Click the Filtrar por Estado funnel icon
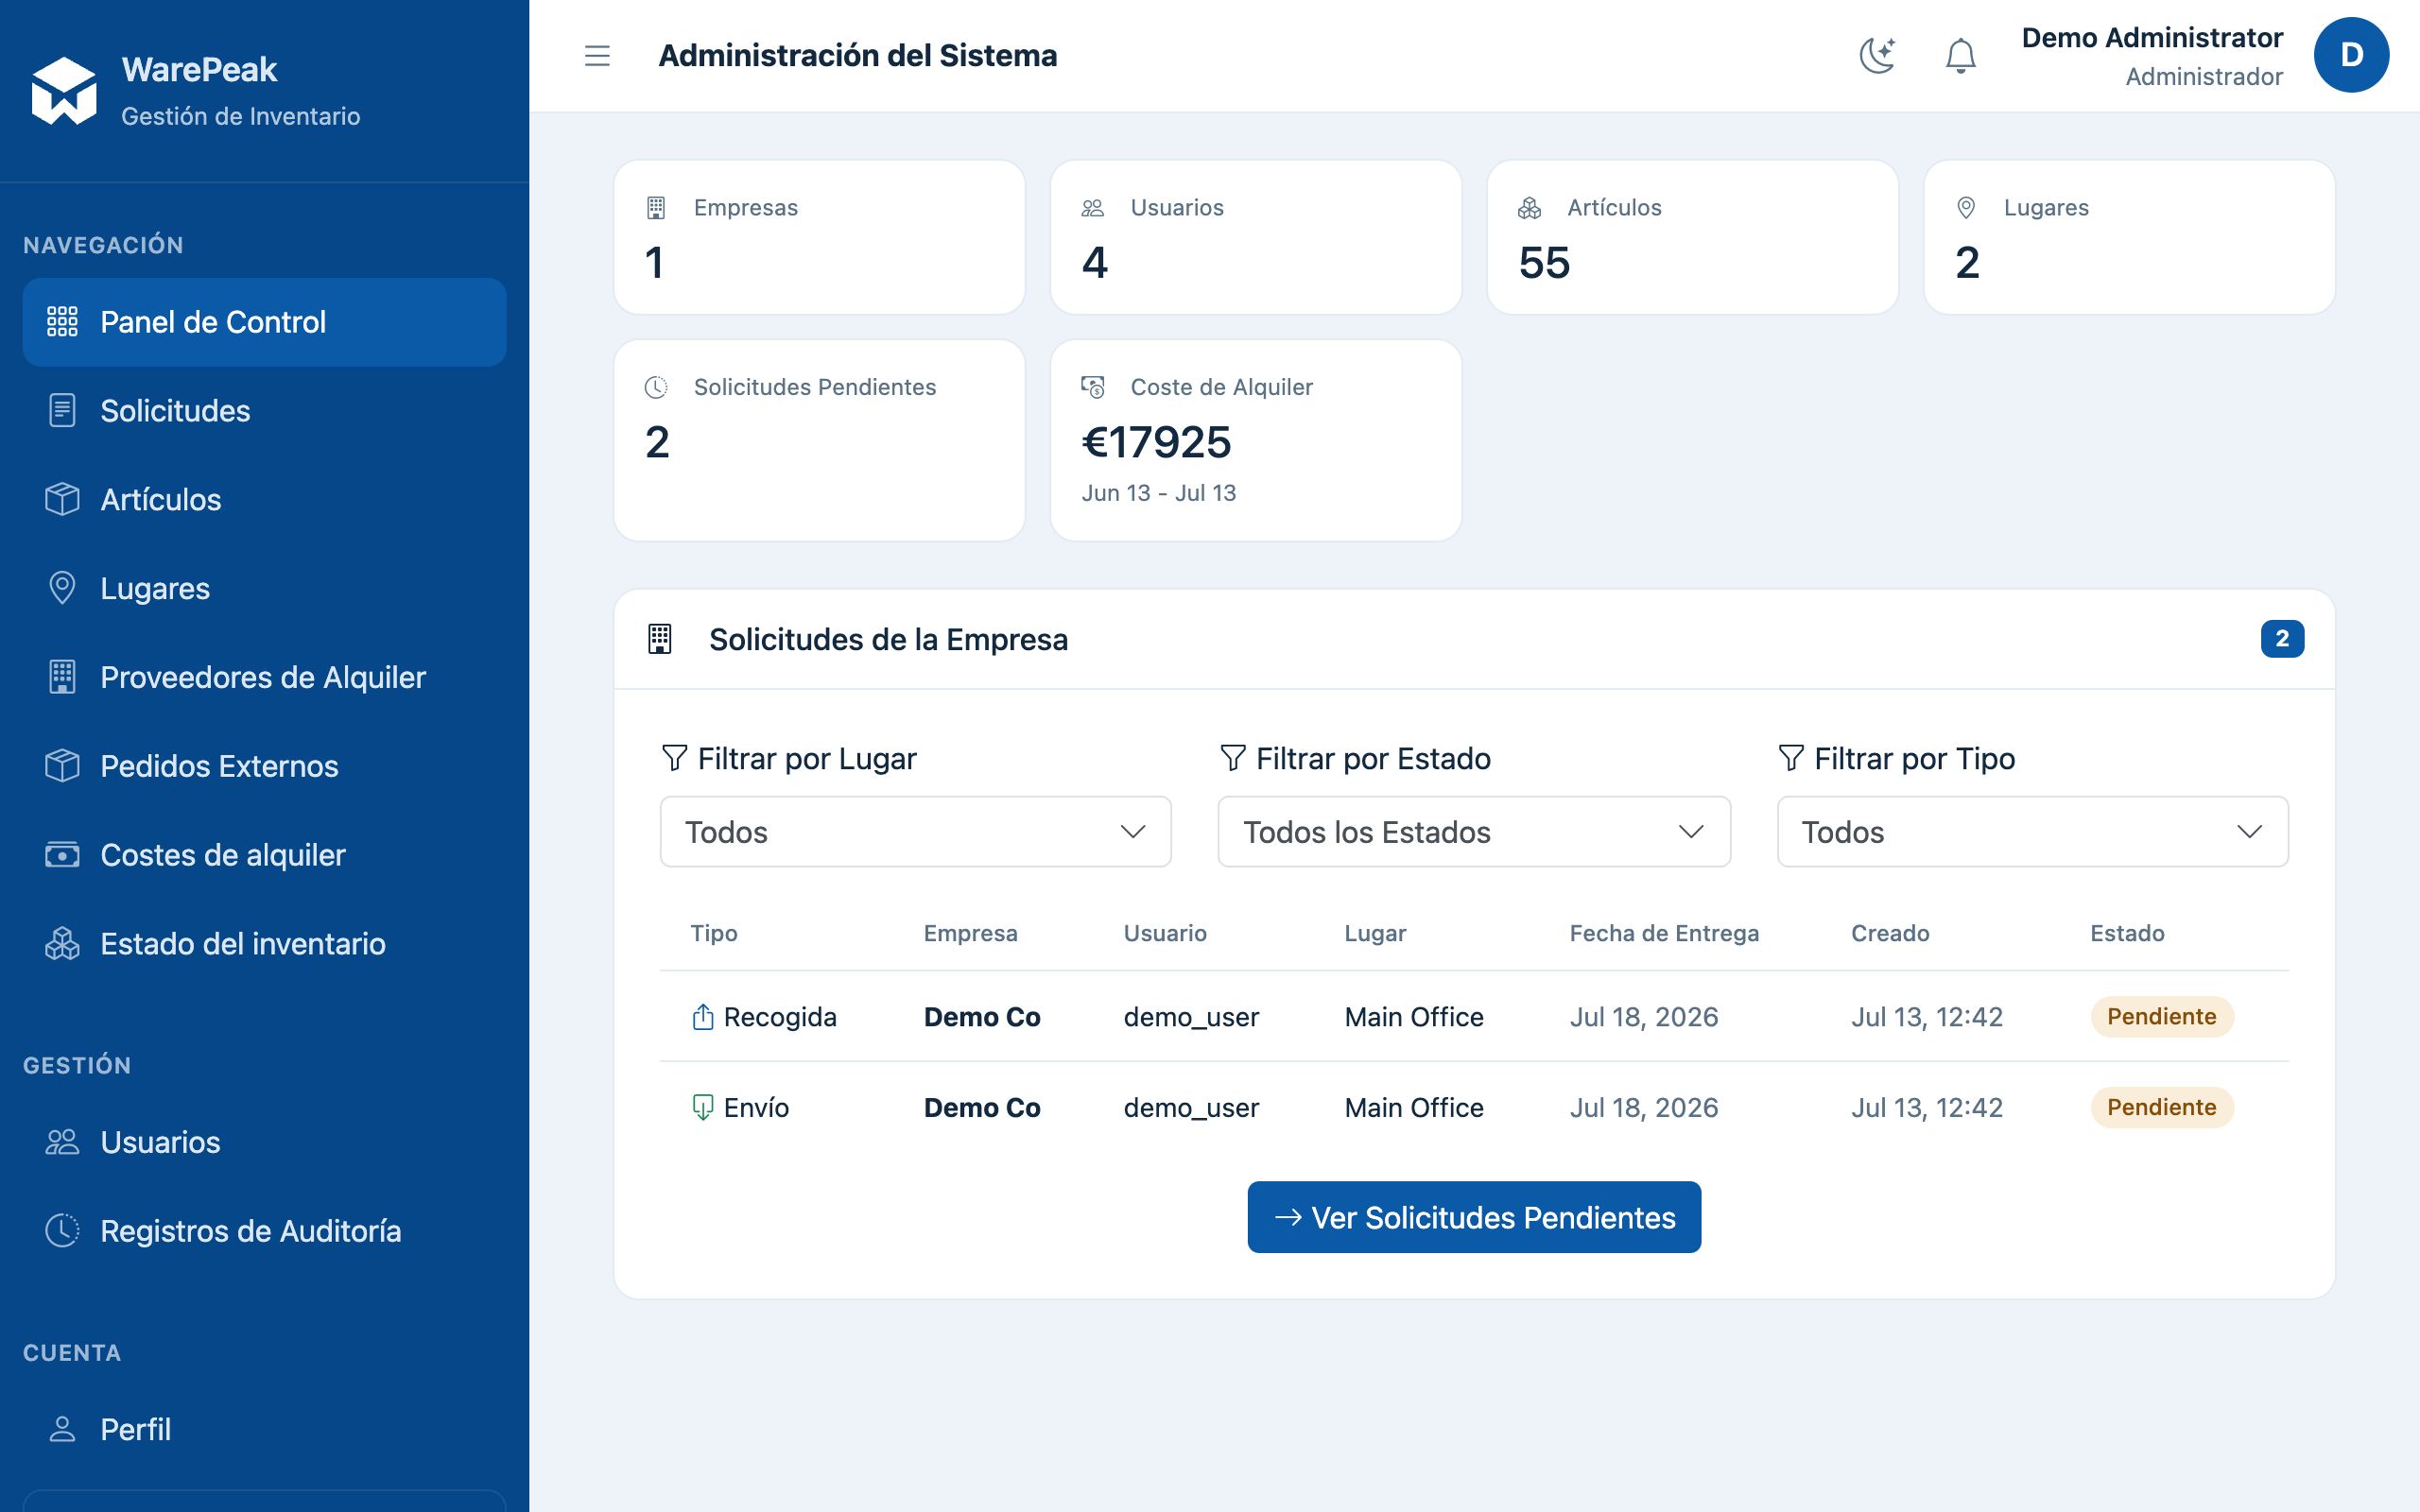Screen dimensions: 2420x1512 pyautogui.click(x=1233, y=758)
